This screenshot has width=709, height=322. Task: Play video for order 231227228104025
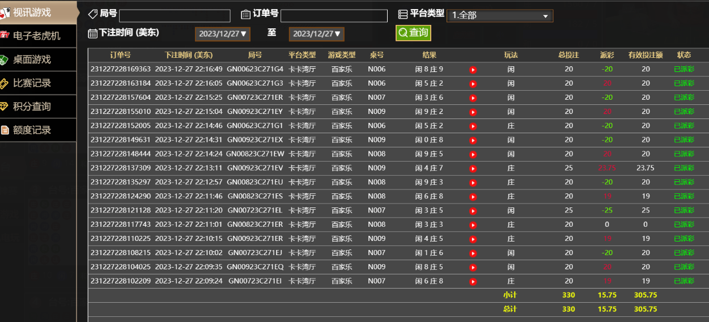[473, 268]
